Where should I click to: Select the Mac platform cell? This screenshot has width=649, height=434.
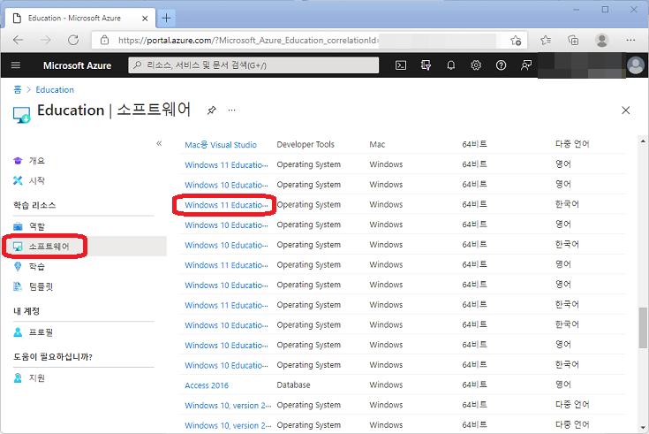coord(377,144)
